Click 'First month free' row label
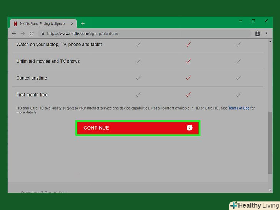 [32, 95]
